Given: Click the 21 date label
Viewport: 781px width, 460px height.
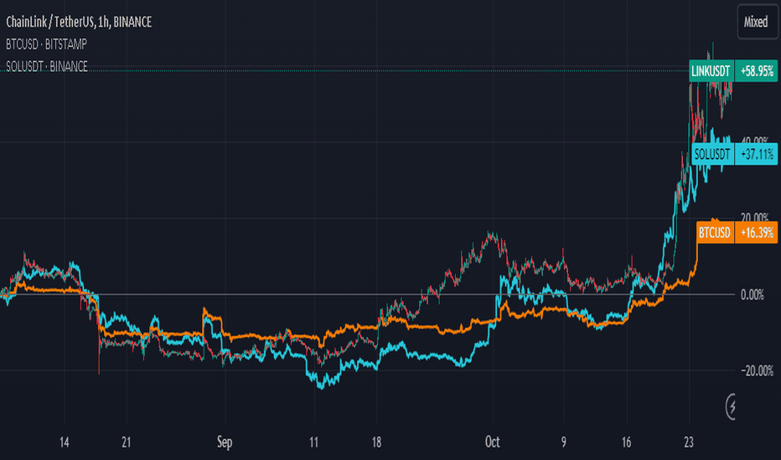Looking at the screenshot, I should pyautogui.click(x=127, y=442).
